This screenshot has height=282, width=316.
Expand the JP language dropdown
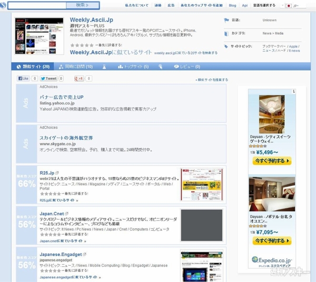[296, 6]
